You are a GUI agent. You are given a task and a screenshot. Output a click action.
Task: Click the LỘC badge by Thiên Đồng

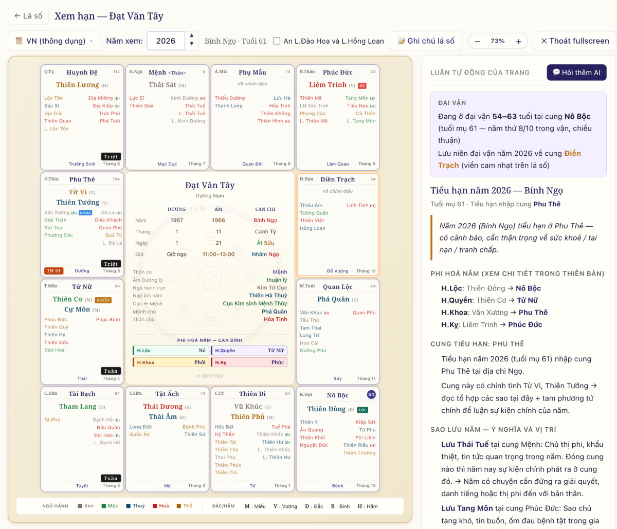363,410
